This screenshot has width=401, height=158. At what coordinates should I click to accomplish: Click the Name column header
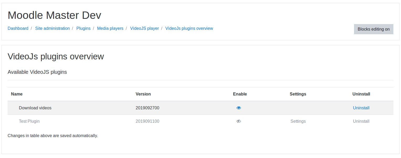click(x=17, y=94)
